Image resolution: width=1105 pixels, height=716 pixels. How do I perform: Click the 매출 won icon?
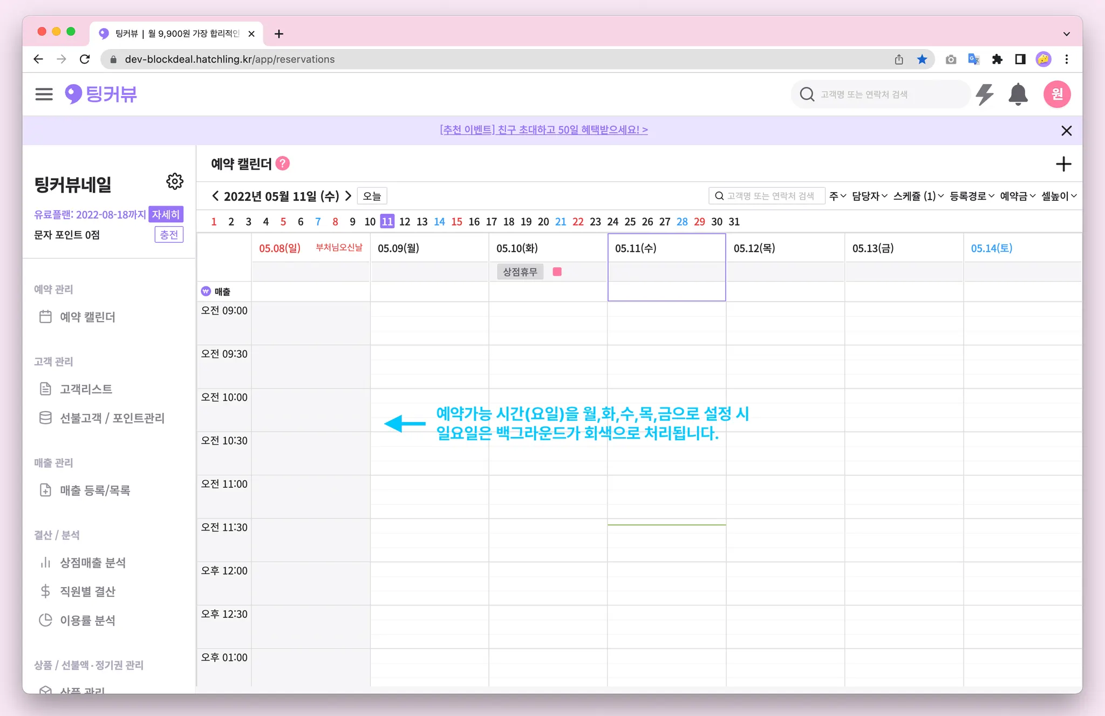[206, 291]
